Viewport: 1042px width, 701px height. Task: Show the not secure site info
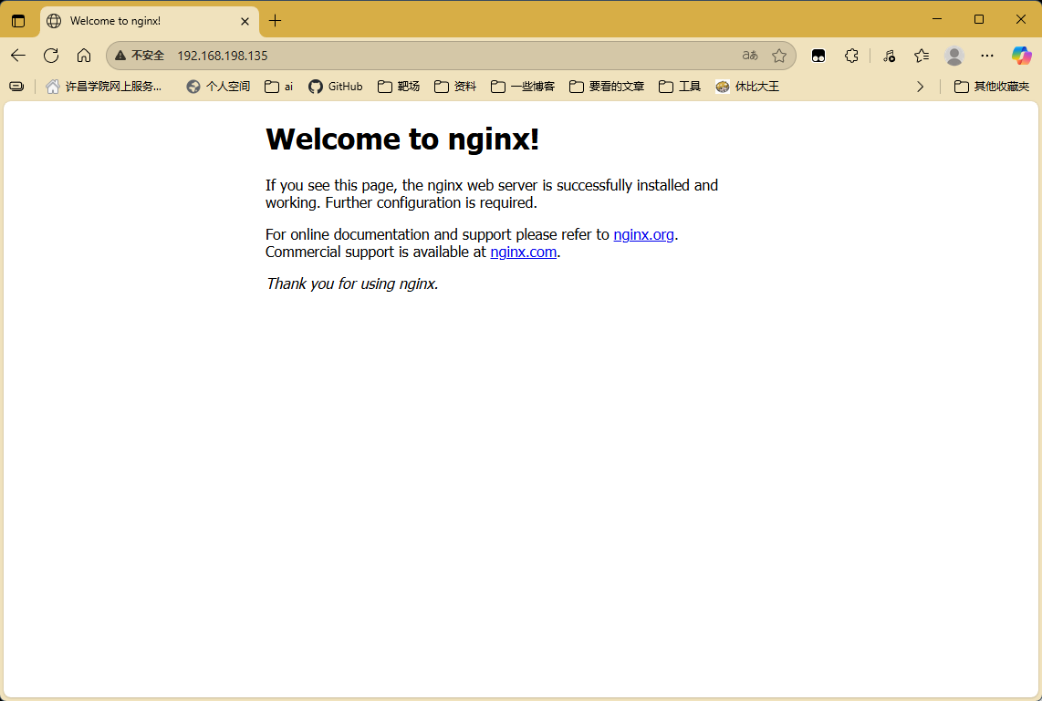(140, 56)
